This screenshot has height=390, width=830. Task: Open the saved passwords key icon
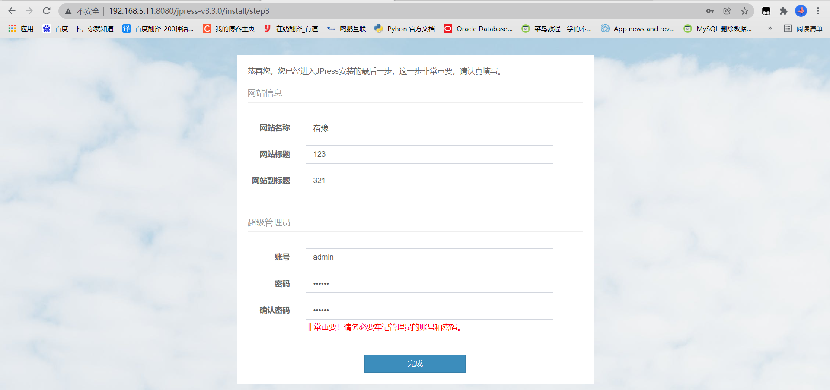point(710,11)
